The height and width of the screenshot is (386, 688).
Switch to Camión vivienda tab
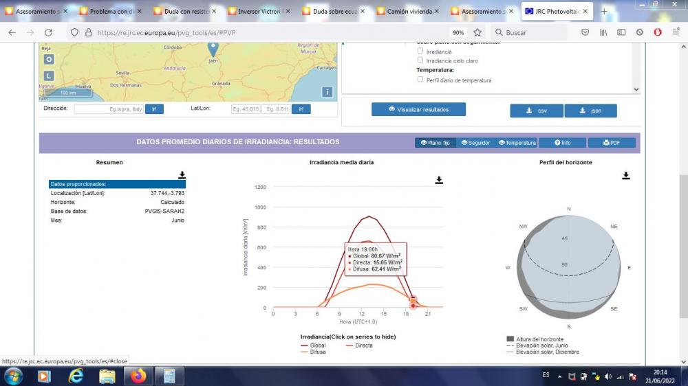(408, 12)
